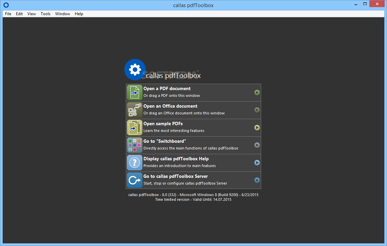
Task: Click "Provides an introduction to main features" text
Action: (180, 166)
